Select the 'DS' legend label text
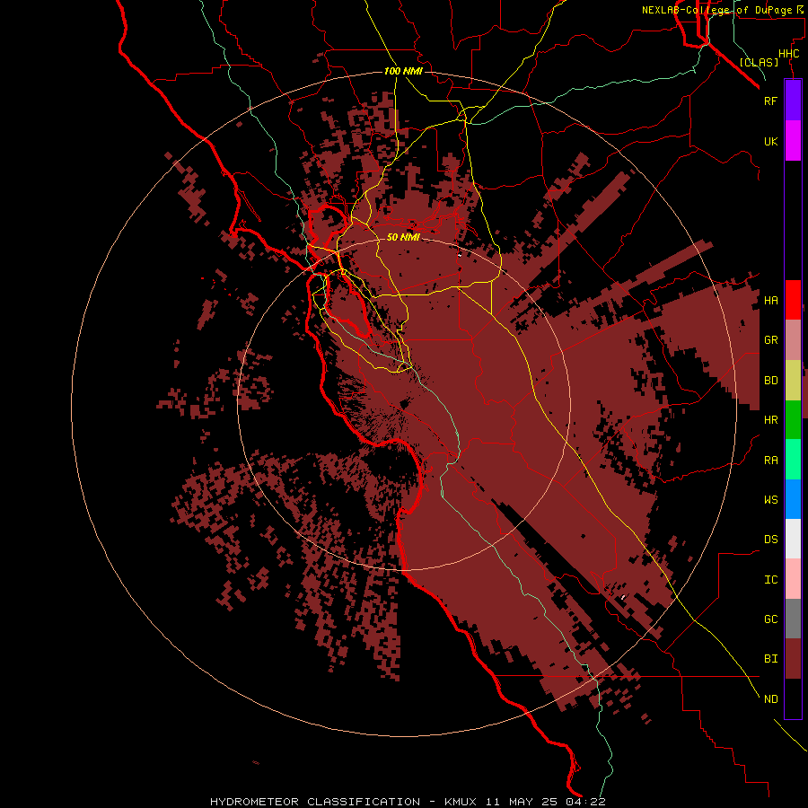Screen dimensions: 808x808 (x=770, y=540)
